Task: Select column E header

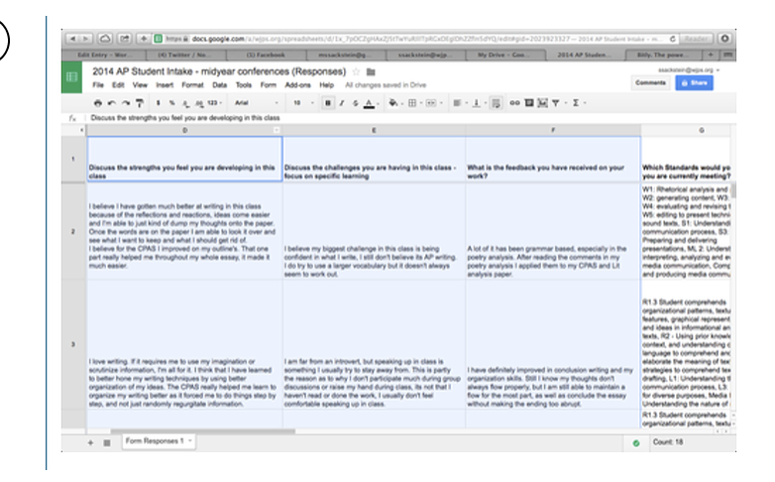Action: click(374, 130)
